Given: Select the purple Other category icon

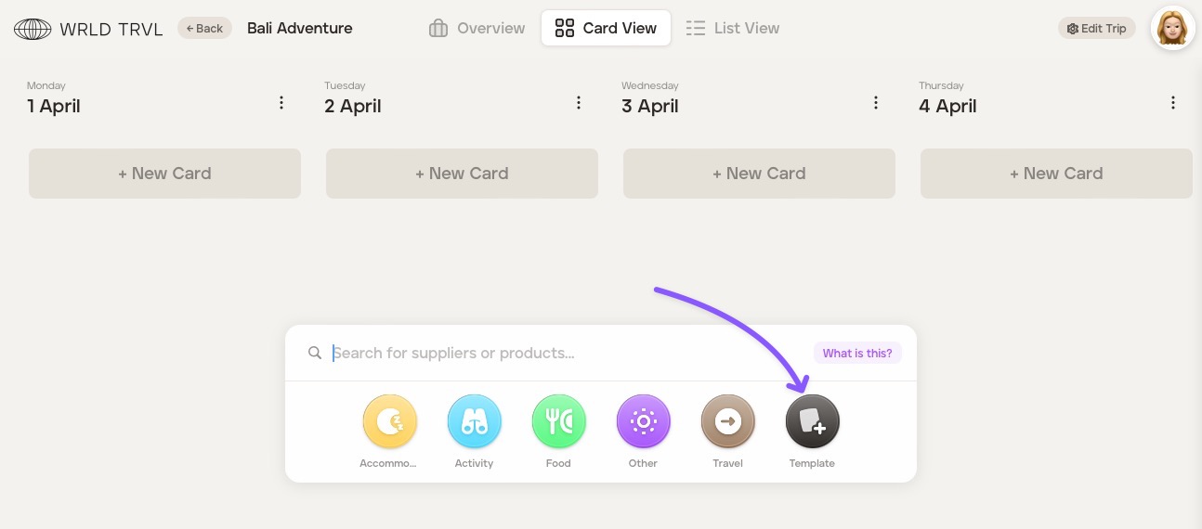Looking at the screenshot, I should pyautogui.click(x=643, y=422).
